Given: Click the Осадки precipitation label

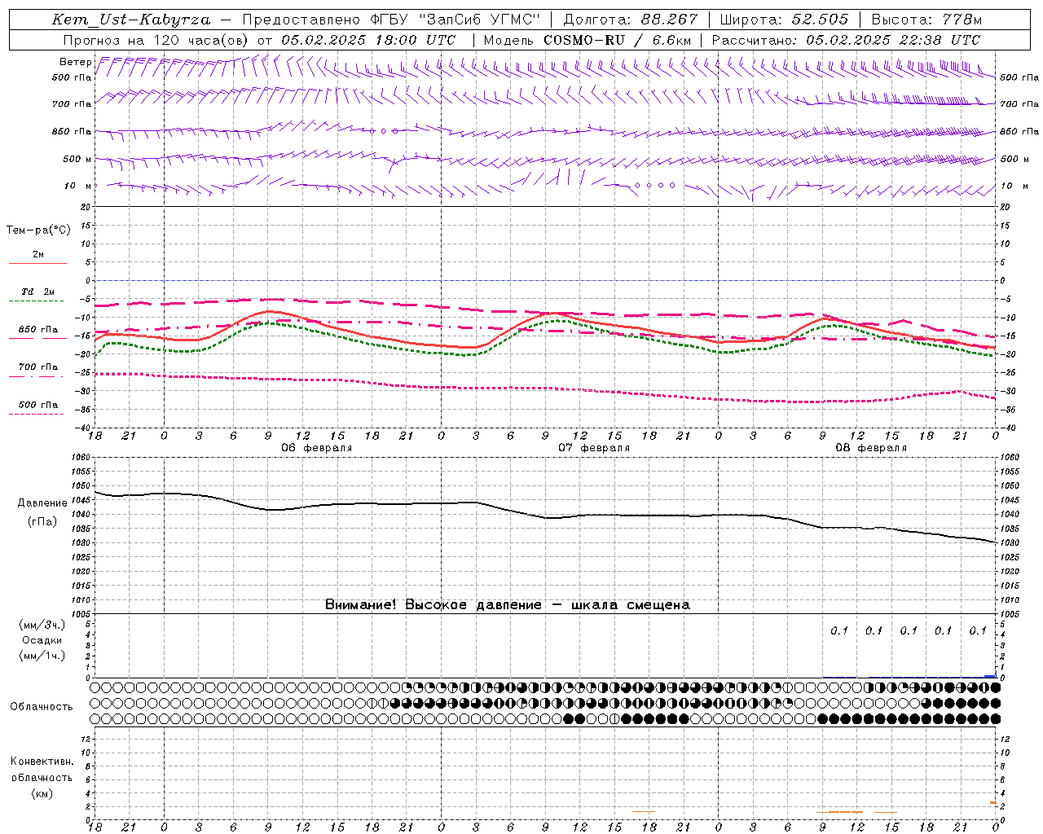Looking at the screenshot, I should [x=42, y=640].
